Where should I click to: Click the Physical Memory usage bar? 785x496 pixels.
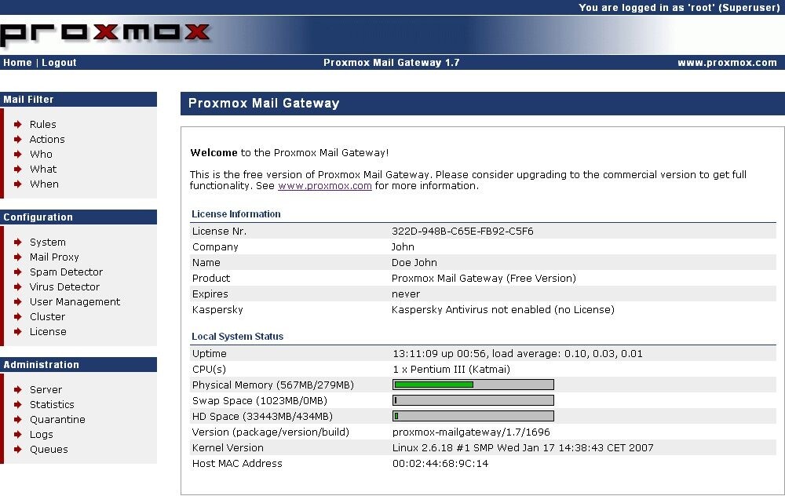(x=473, y=384)
